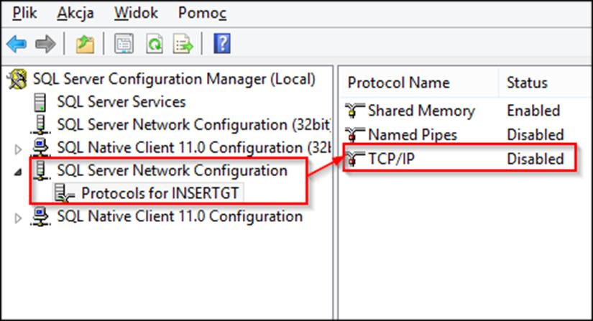Expand SQL Native Client 11.0 Configuration (32bit) node
Screen dimensions: 593x321
pos(18,149)
